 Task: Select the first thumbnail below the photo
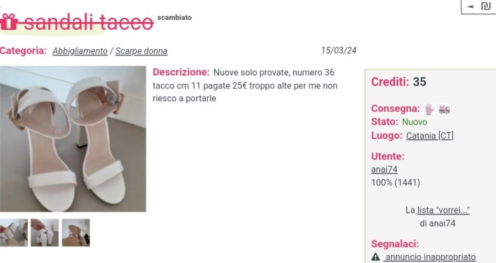(x=14, y=233)
